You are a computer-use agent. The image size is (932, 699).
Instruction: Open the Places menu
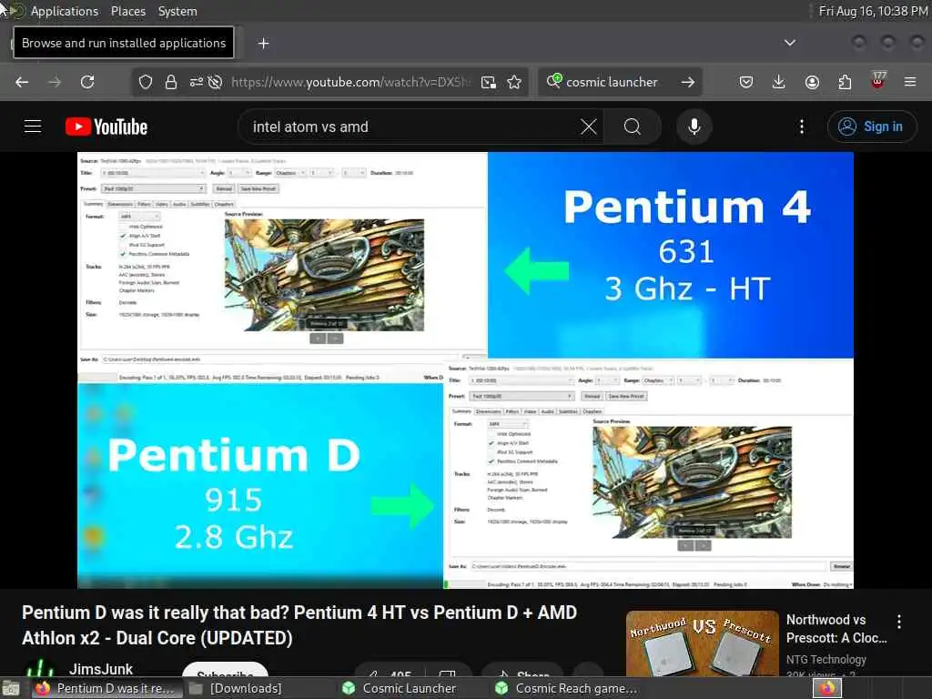pos(127,11)
